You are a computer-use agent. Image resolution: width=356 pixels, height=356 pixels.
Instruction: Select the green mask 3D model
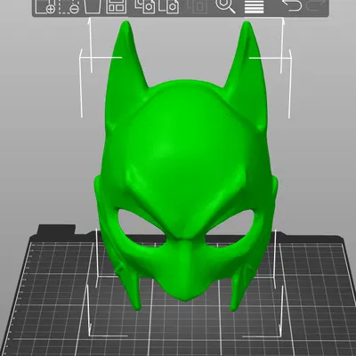click(186, 166)
